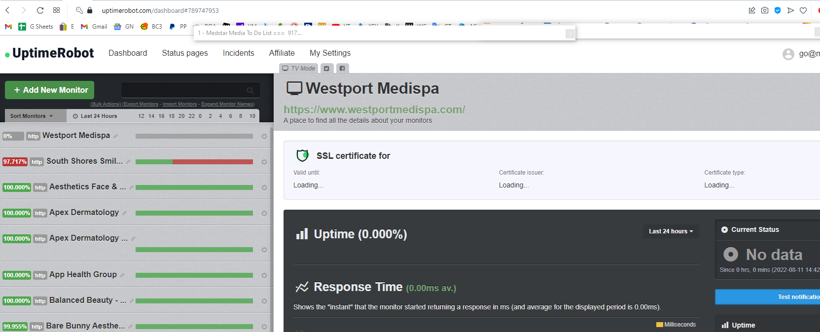The width and height of the screenshot is (820, 332).
Task: Click the Twitter share icon
Action: pos(326,69)
